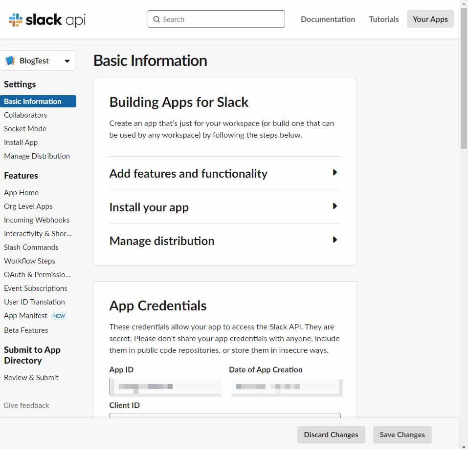
Task: Click the Settings sidebar heading
Action: [20, 84]
